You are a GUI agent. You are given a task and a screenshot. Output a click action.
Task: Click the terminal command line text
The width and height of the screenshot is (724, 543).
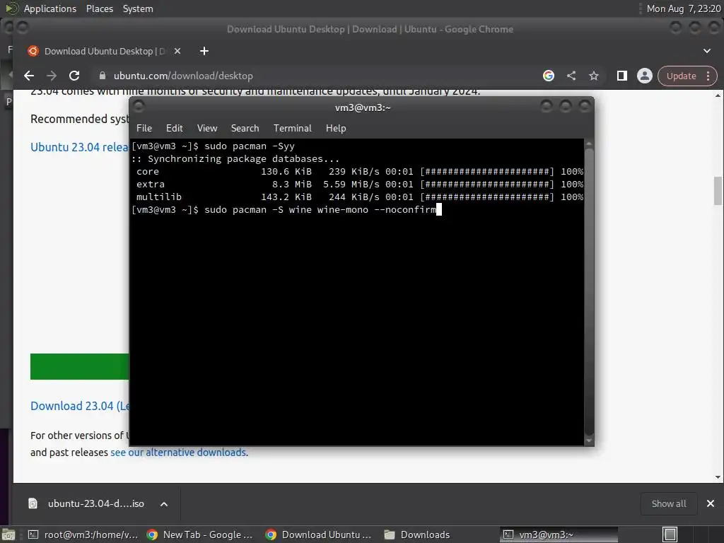click(320, 209)
